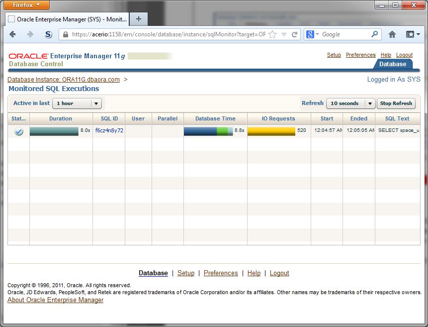Open the bookmarks menu icon

pyautogui.click(x=413, y=34)
